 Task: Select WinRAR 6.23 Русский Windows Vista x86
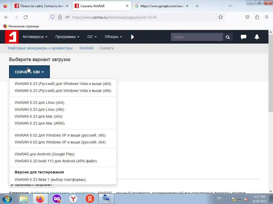(x=63, y=91)
